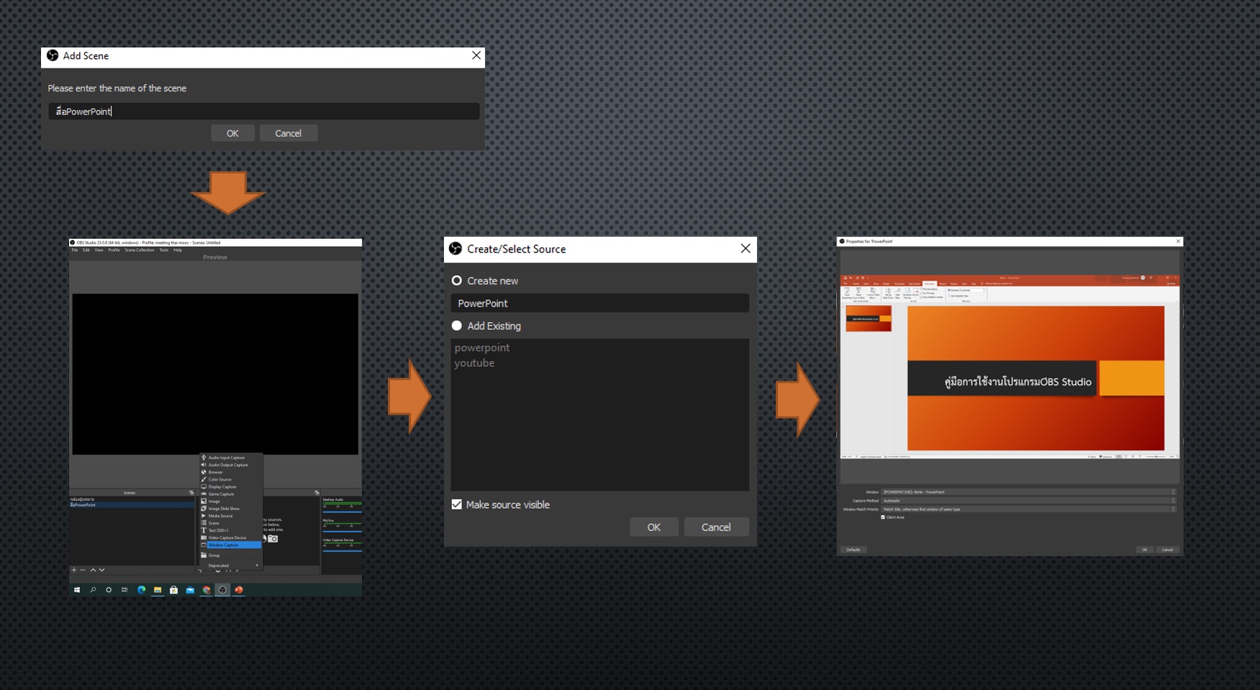Image resolution: width=1260 pixels, height=690 pixels.
Task: Open the Window Match Priority dropdown
Action: [x=1029, y=509]
